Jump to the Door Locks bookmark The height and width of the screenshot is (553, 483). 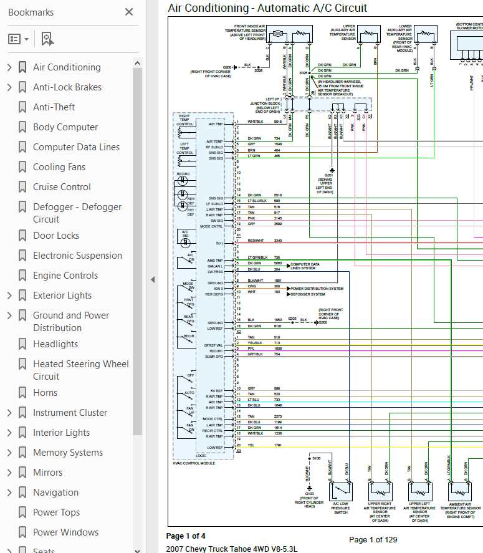pyautogui.click(x=56, y=236)
